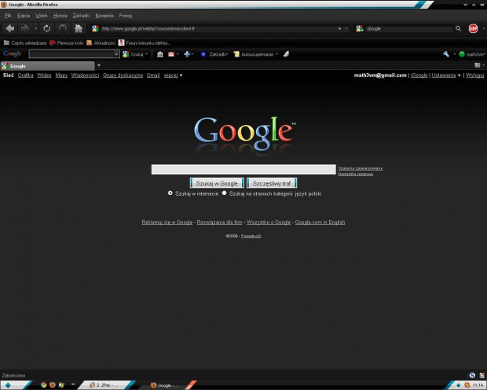Reload the page with the Refresh icon
Image resolution: width=487 pixels, height=390 pixels.
47,28
